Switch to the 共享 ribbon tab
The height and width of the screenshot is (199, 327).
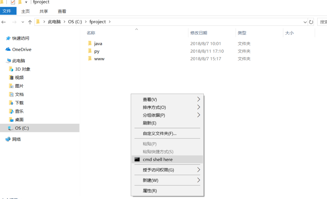click(44, 11)
